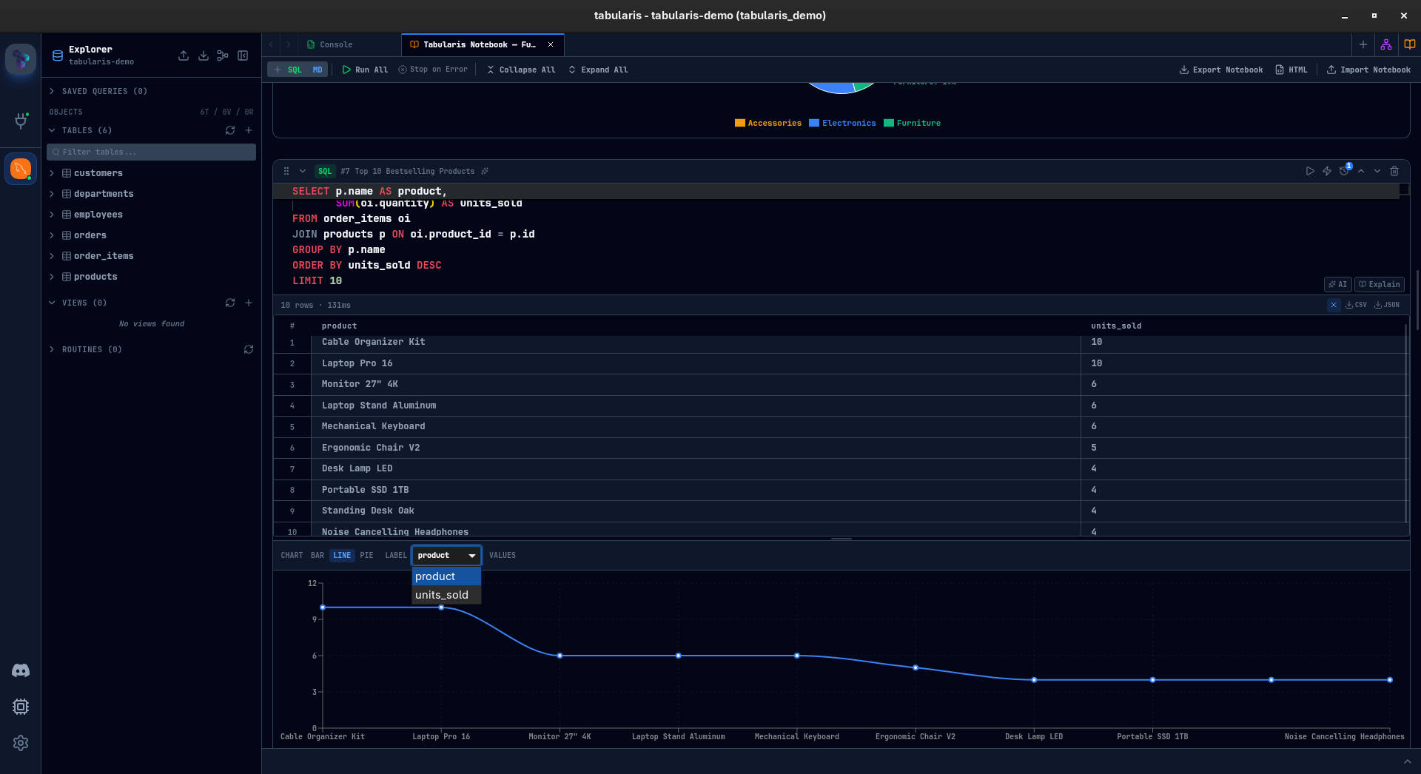Image resolution: width=1421 pixels, height=774 pixels.
Task: Switch chart type to BAR
Action: coord(318,555)
